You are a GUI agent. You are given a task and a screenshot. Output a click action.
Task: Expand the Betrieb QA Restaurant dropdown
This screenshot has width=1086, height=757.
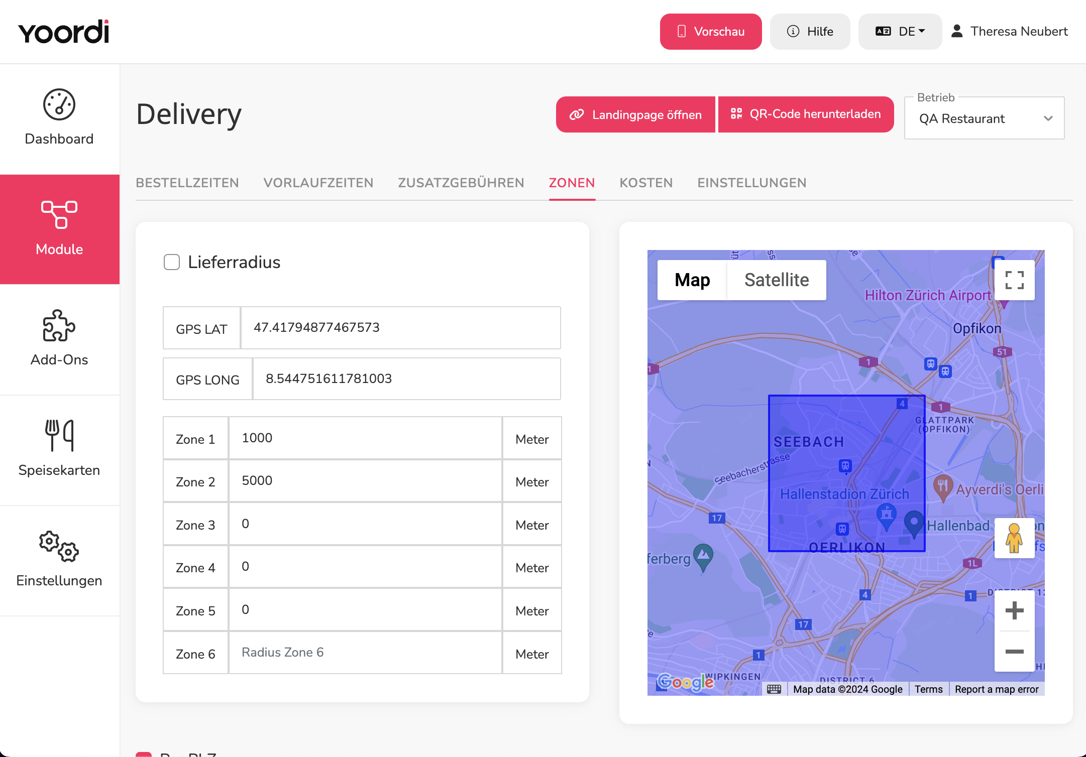984,118
